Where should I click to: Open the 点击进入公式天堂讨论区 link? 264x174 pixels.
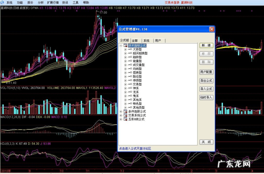135,148
